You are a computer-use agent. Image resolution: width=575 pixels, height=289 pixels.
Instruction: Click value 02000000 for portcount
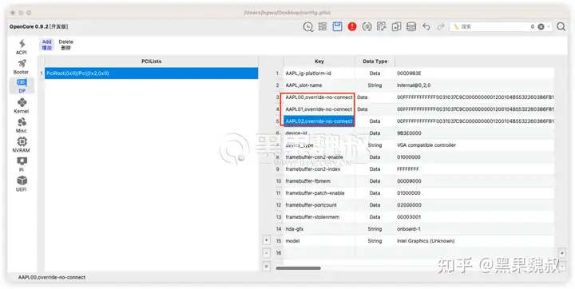coord(409,205)
